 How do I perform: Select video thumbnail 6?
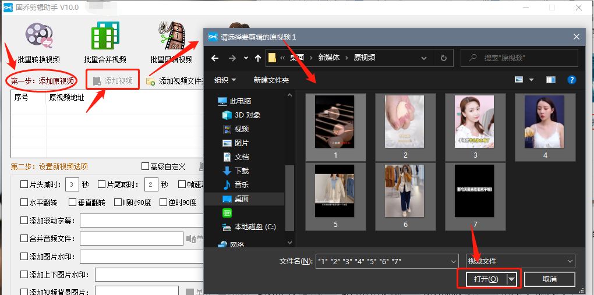405,196
